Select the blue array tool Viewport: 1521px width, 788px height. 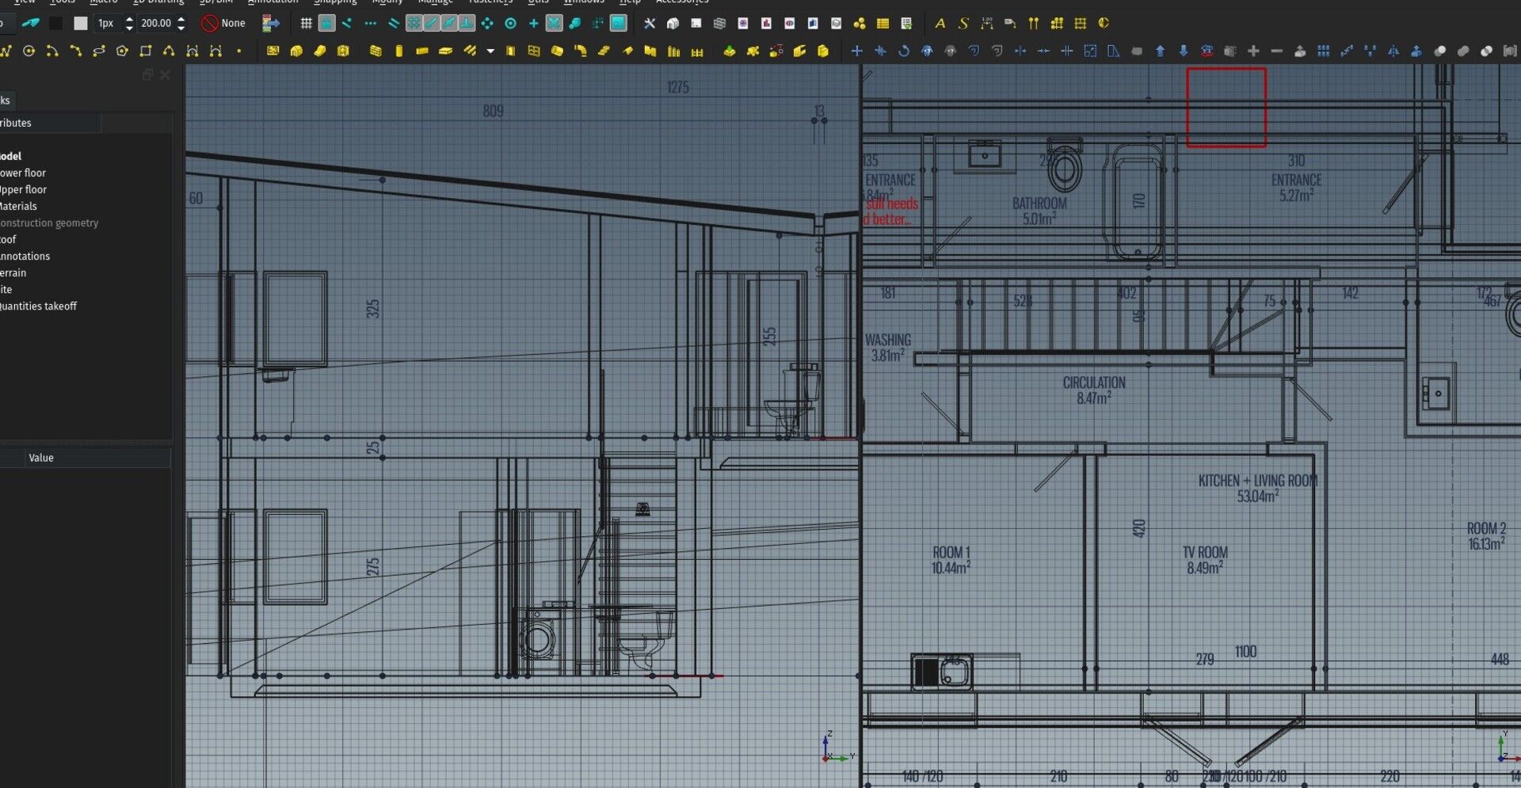tap(1323, 51)
